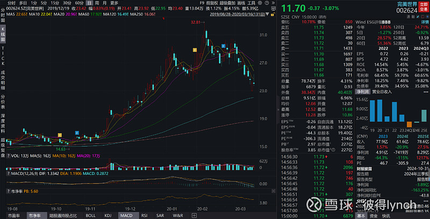
Task: Open the 分时图 sidebar view
Action: tap(3, 15)
